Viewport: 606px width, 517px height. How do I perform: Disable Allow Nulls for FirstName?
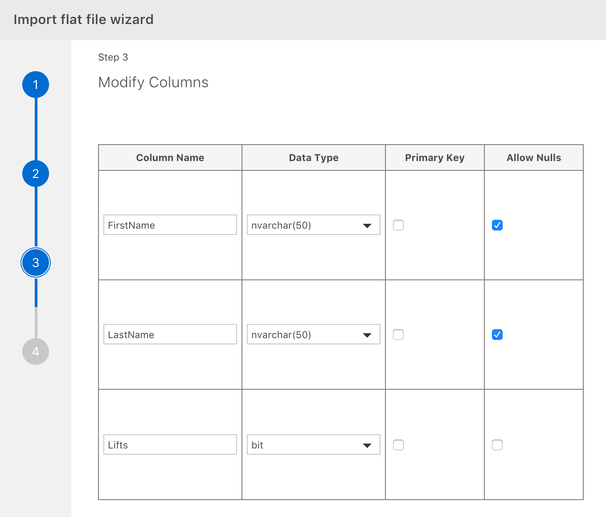(x=497, y=225)
